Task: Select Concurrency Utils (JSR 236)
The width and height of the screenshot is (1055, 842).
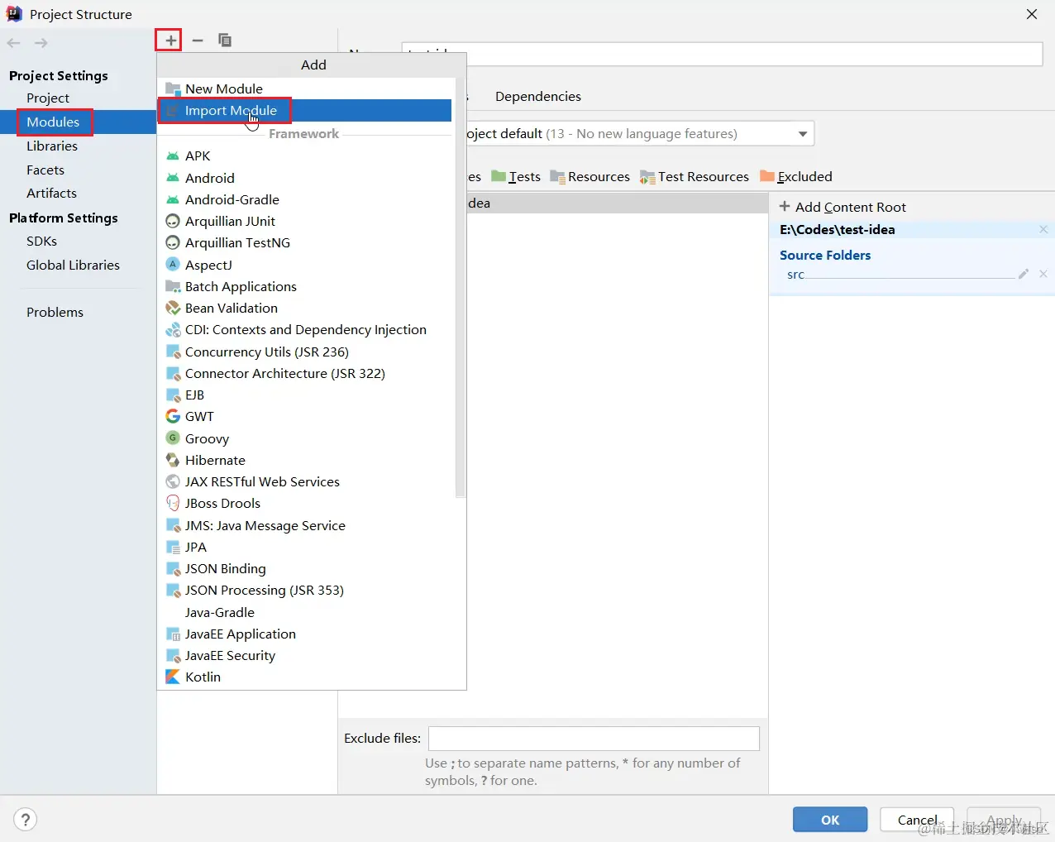Action: 304,352
